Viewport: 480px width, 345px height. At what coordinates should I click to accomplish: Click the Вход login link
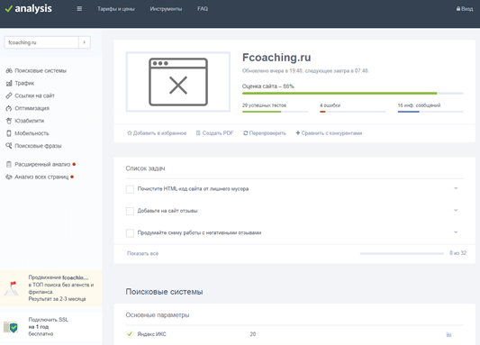[x=466, y=9]
